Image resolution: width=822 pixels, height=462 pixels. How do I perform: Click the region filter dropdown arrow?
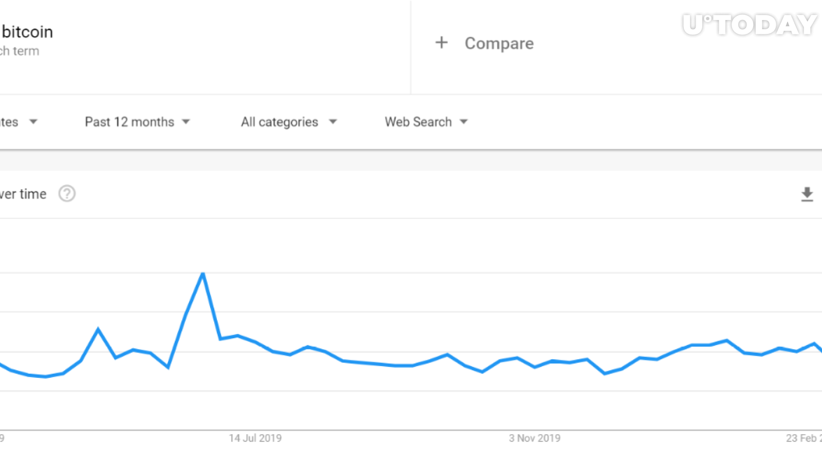(33, 122)
